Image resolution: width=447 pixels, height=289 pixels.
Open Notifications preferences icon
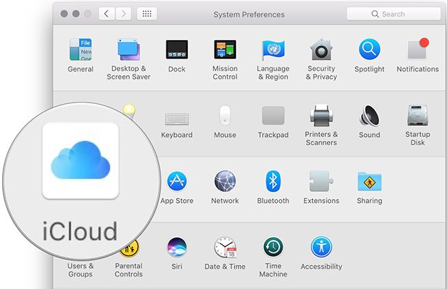417,49
